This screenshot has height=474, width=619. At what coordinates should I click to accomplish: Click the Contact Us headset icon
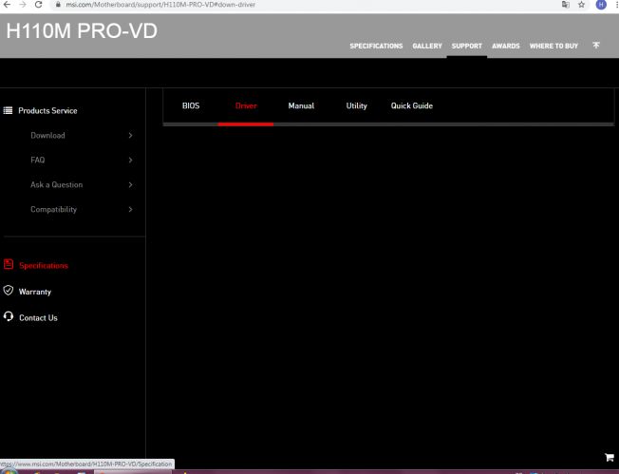pos(9,316)
